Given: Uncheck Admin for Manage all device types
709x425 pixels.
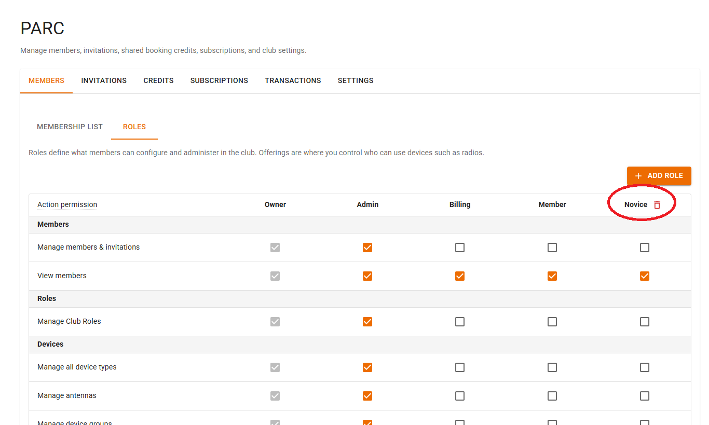Looking at the screenshot, I should click(367, 367).
